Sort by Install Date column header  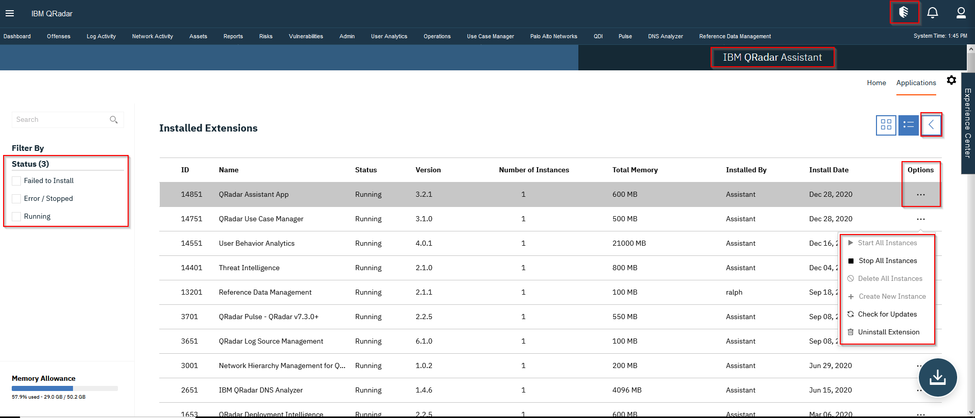pyautogui.click(x=829, y=170)
